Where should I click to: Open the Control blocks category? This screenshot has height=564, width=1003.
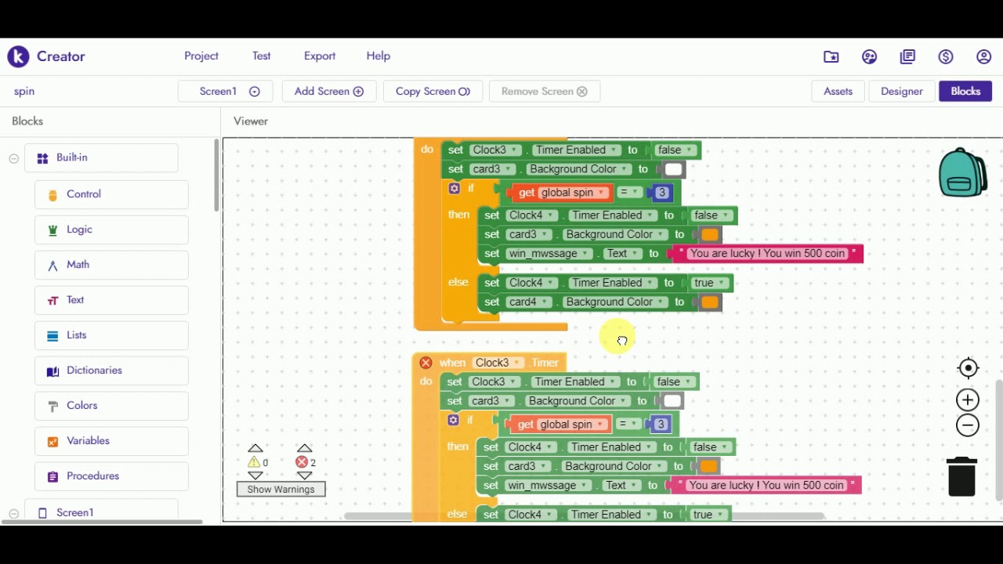pos(111,194)
